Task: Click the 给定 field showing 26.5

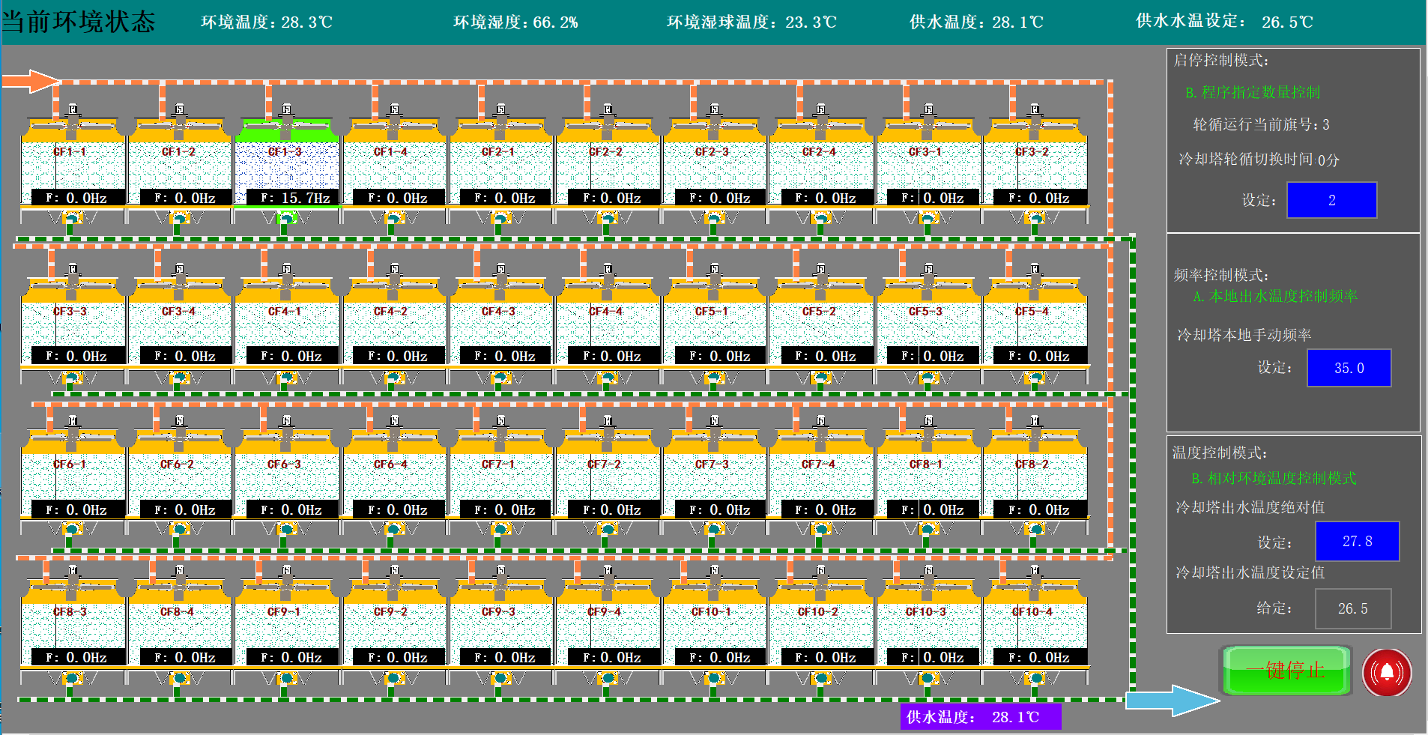Action: pyautogui.click(x=1353, y=608)
